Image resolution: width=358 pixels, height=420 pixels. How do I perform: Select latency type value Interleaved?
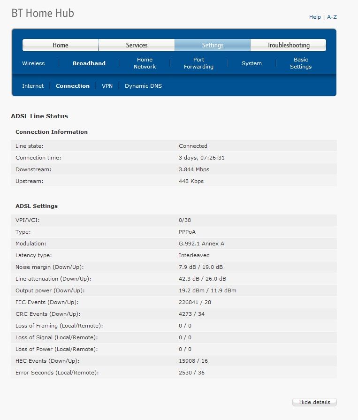(x=194, y=256)
